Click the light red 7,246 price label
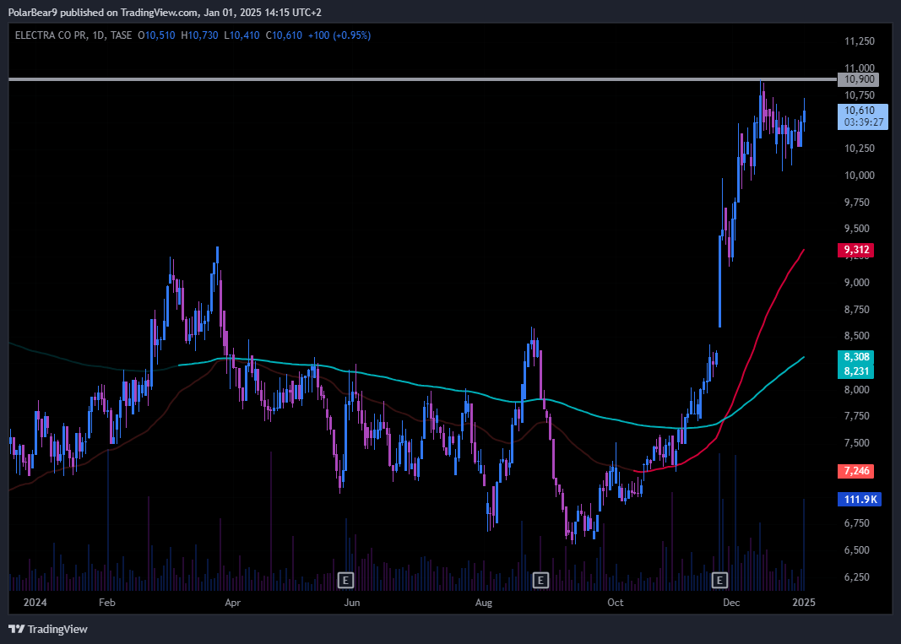This screenshot has width=901, height=644. (x=856, y=470)
